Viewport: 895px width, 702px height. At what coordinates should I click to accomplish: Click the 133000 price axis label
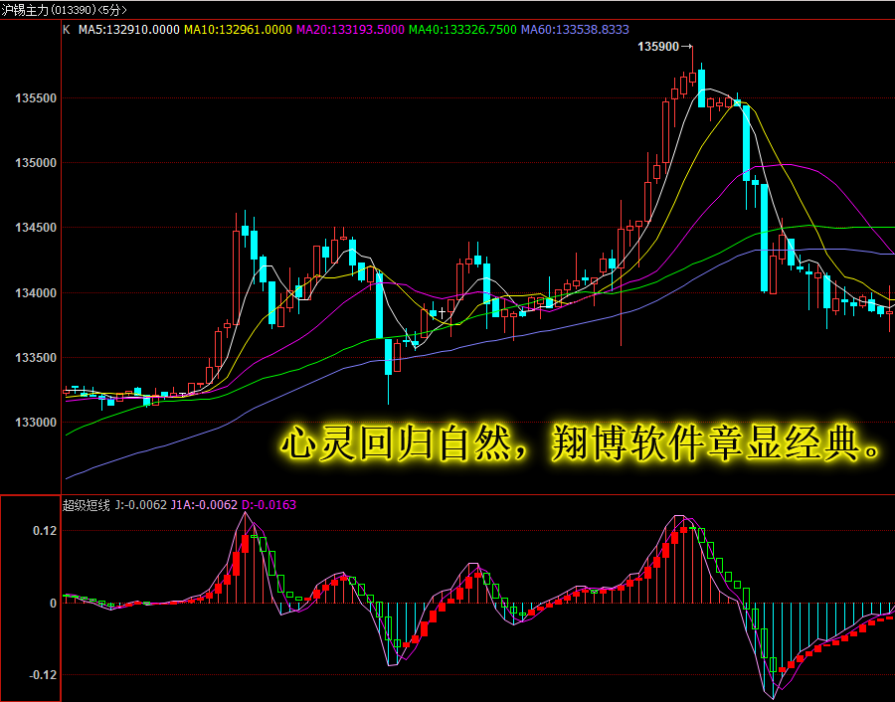point(36,423)
